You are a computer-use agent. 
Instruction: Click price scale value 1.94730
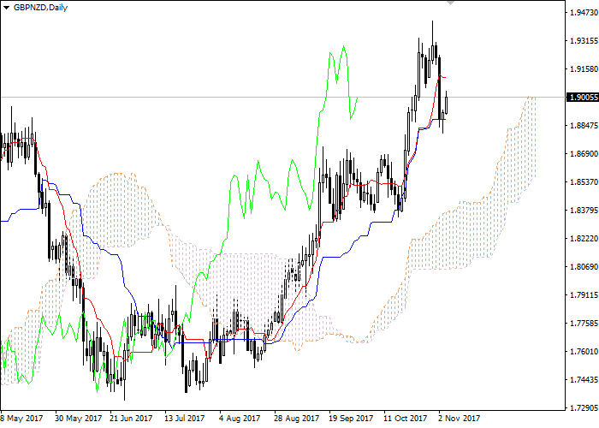tap(584, 13)
